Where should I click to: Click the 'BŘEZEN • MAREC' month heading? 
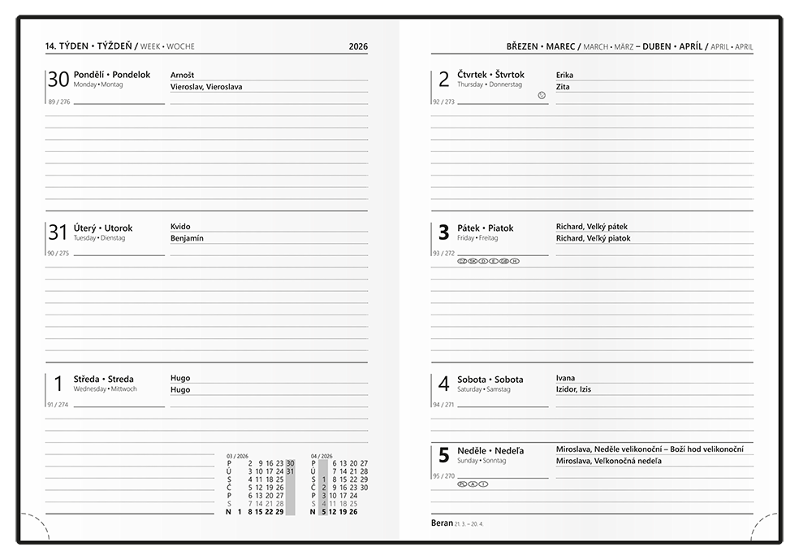point(540,46)
